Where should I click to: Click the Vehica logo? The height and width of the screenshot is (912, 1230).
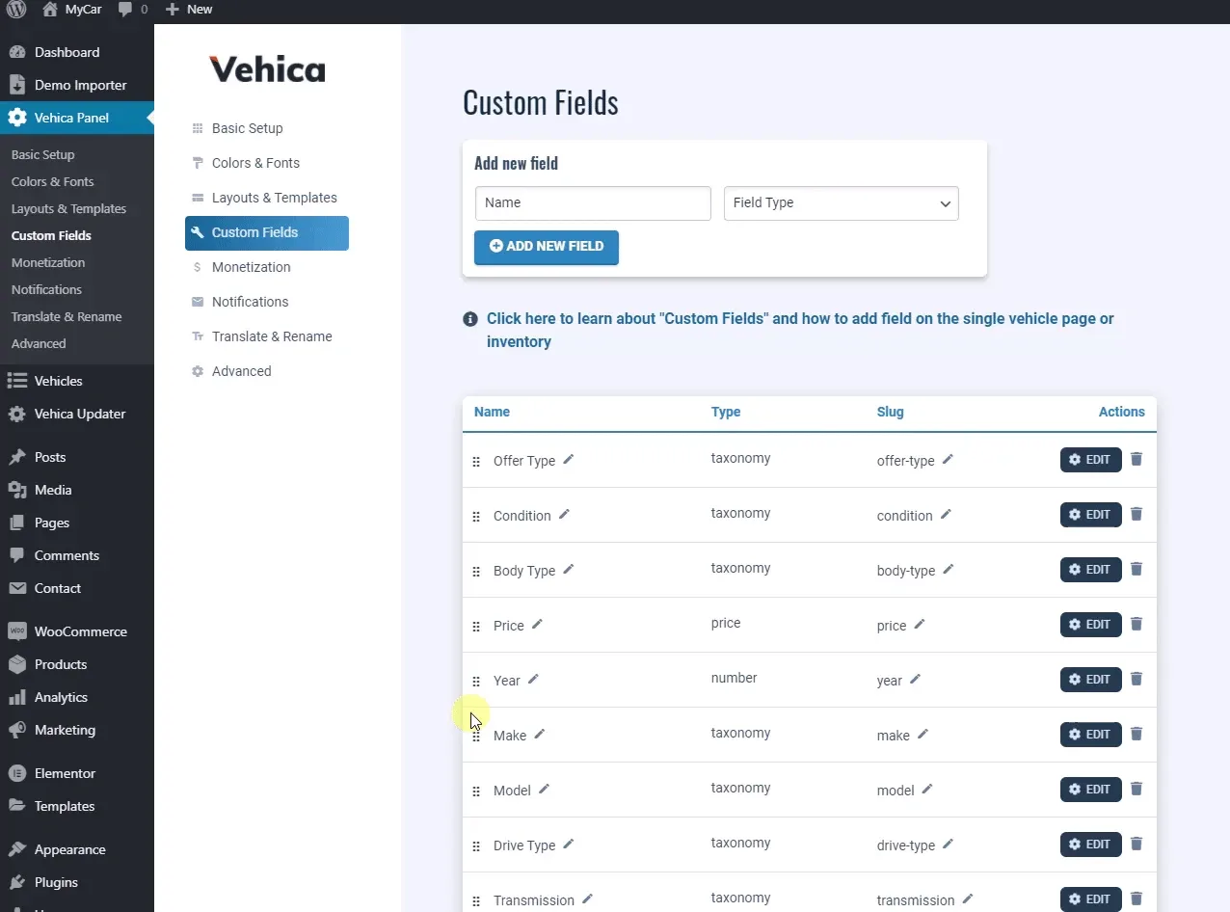[267, 69]
